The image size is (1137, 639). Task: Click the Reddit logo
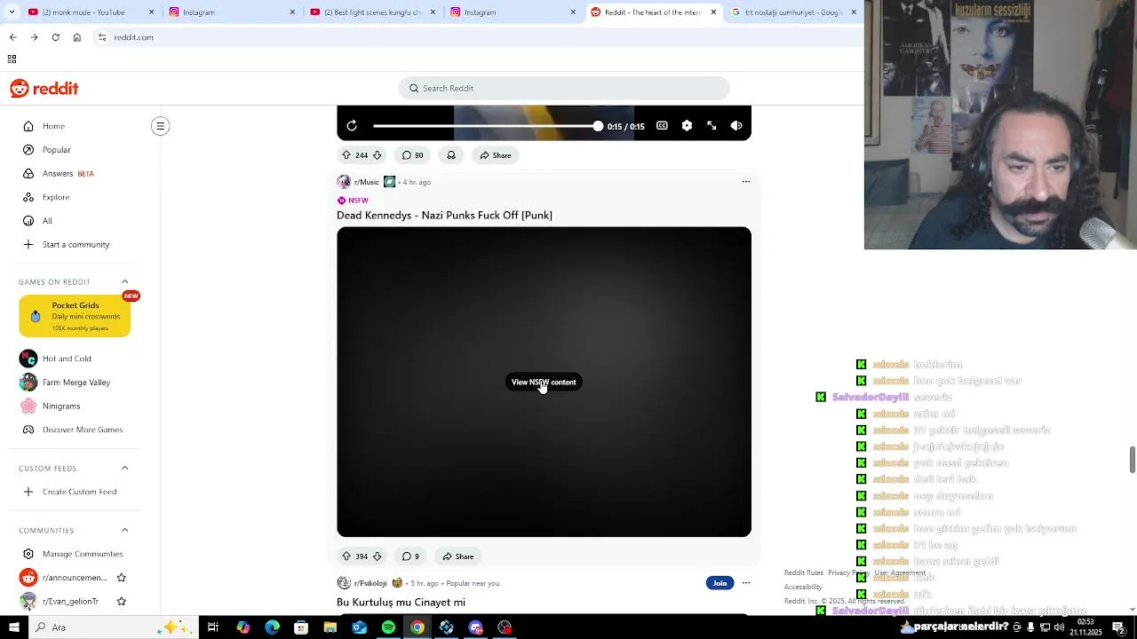click(44, 89)
